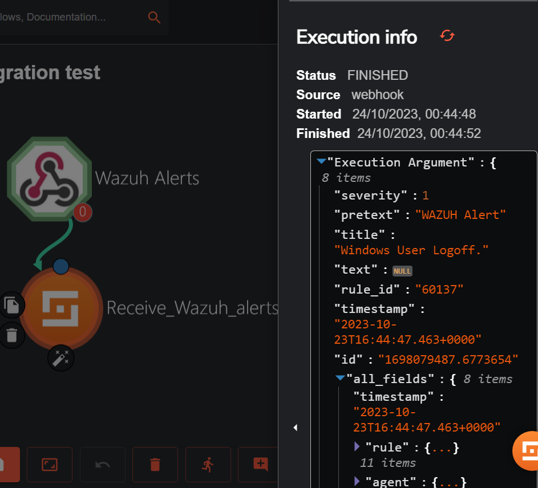Click the Finished time 24/10/2023, 00:44:52
This screenshot has width=538, height=488.
[419, 133]
